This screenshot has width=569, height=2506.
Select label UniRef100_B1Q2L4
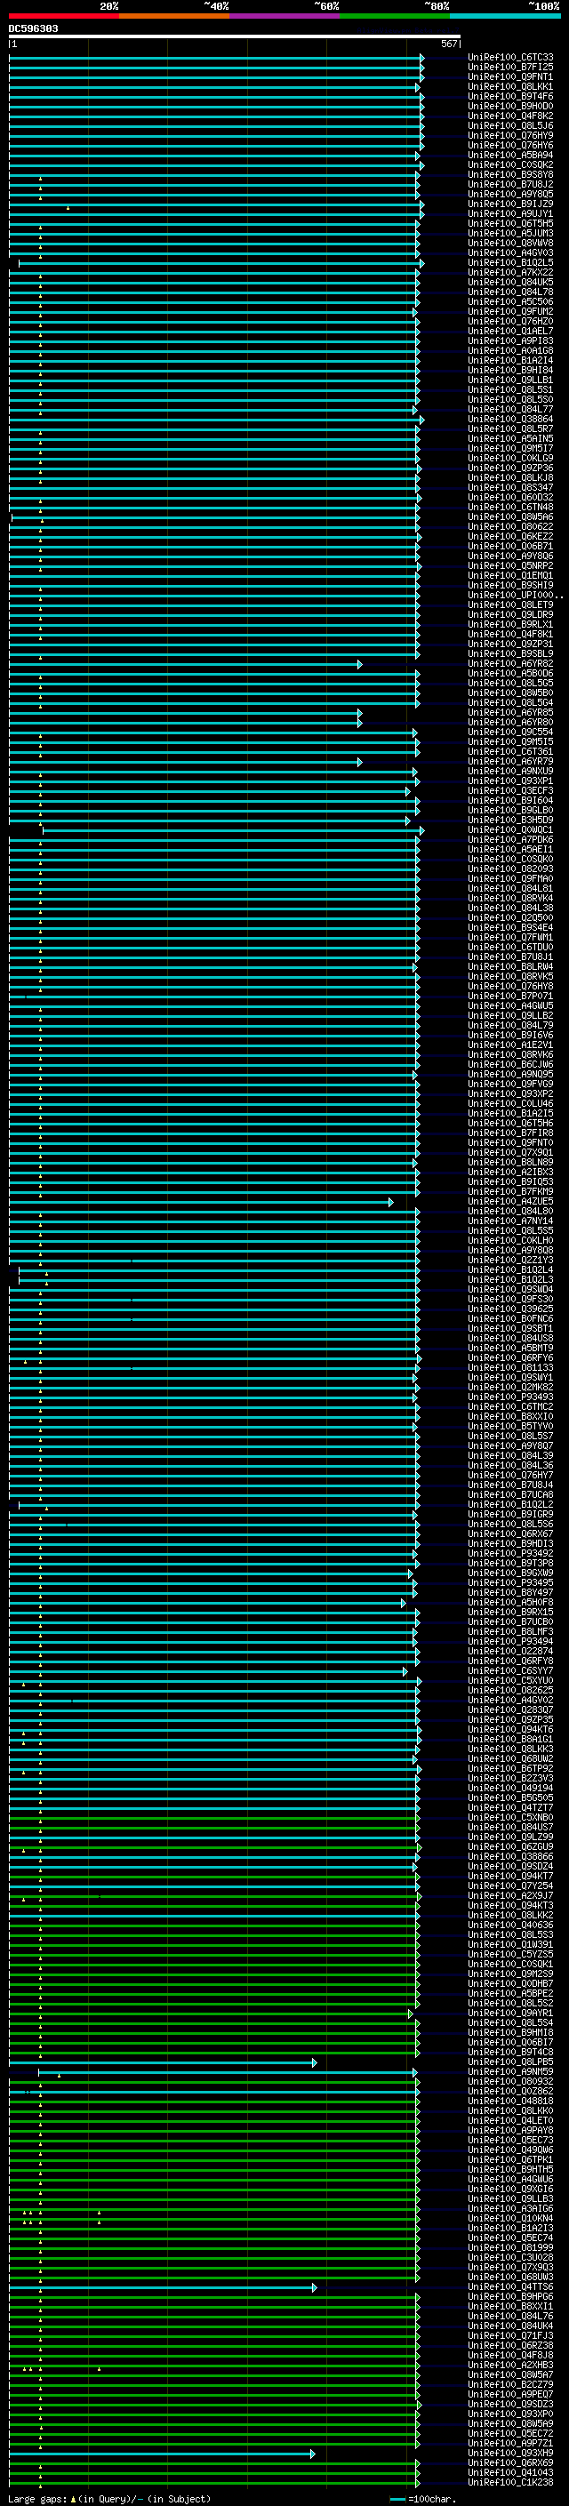pyautogui.click(x=510, y=1270)
